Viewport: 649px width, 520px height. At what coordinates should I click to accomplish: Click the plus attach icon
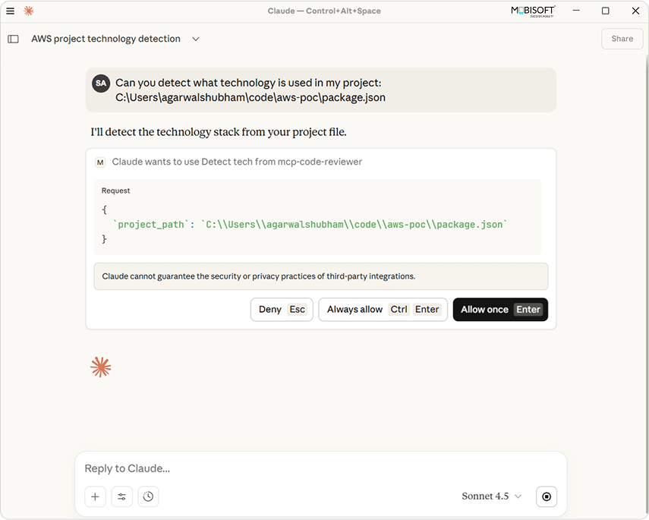[x=95, y=496]
